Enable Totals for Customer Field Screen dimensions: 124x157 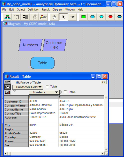tap(47, 86)
